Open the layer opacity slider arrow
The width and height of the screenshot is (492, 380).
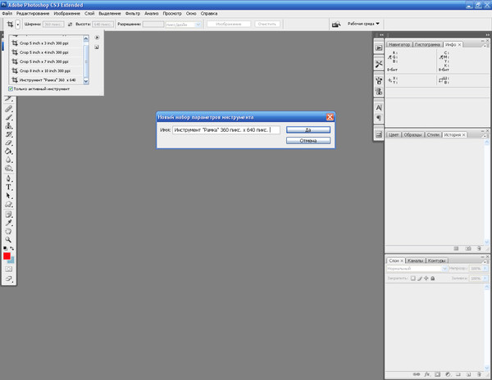[485, 269]
